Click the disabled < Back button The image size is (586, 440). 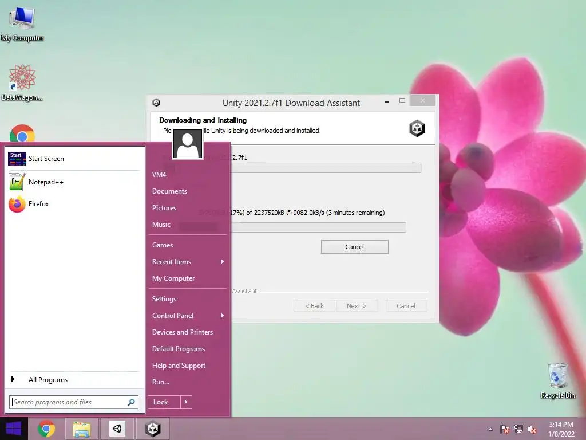tap(314, 306)
